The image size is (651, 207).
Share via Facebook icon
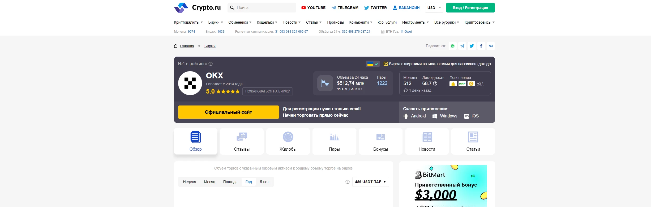coord(481,46)
